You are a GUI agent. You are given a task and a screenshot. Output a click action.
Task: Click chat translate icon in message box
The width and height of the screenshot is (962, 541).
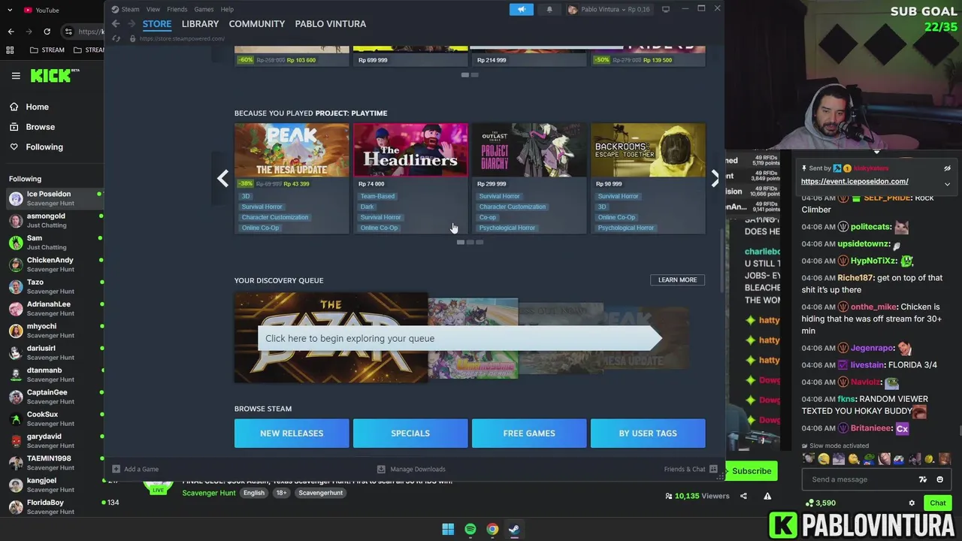pos(923,479)
